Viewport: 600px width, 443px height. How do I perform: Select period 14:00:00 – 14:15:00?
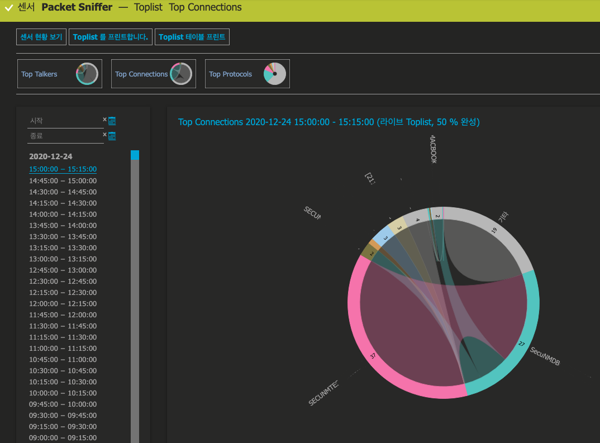click(63, 214)
